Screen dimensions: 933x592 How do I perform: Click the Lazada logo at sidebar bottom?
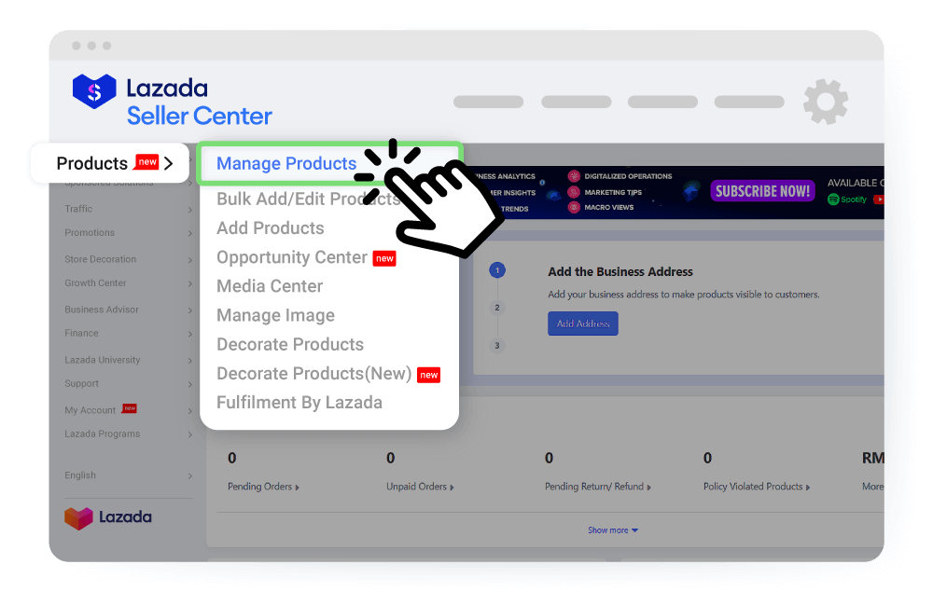tap(108, 517)
